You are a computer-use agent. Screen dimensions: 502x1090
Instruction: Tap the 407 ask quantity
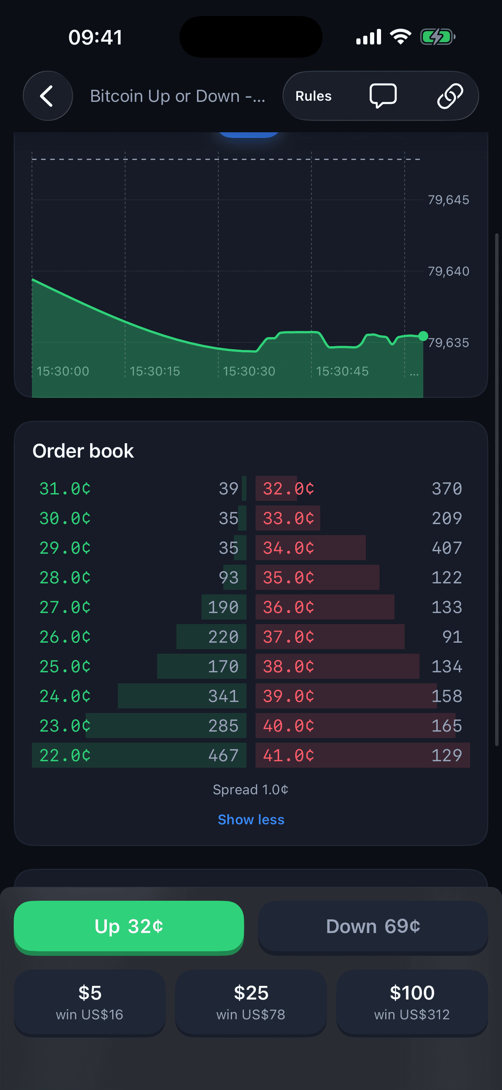[447, 548]
